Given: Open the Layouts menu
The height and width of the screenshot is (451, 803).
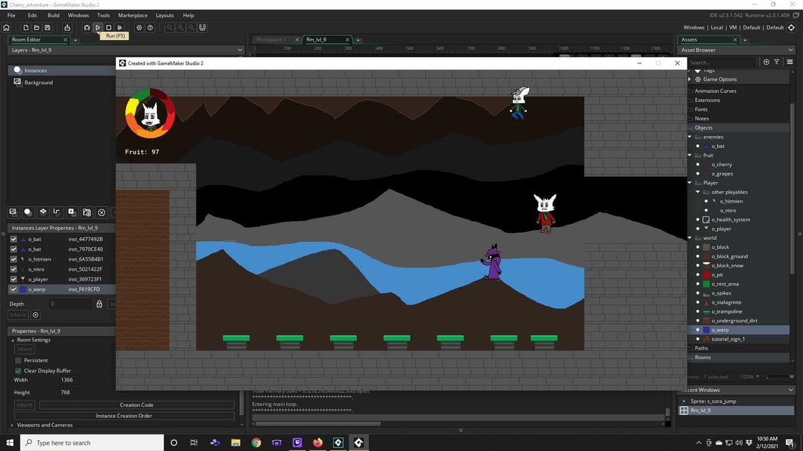Looking at the screenshot, I should [165, 15].
